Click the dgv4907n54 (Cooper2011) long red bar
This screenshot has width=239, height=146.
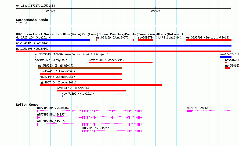[101, 85]
